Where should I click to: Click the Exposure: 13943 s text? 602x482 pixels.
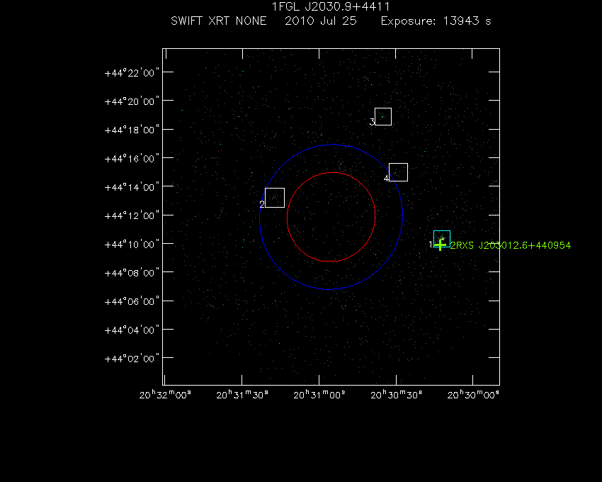(x=436, y=21)
